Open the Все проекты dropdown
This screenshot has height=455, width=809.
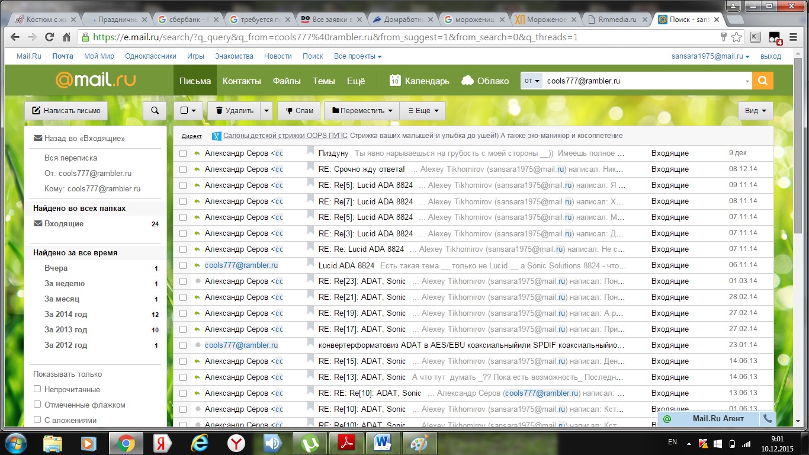point(358,56)
